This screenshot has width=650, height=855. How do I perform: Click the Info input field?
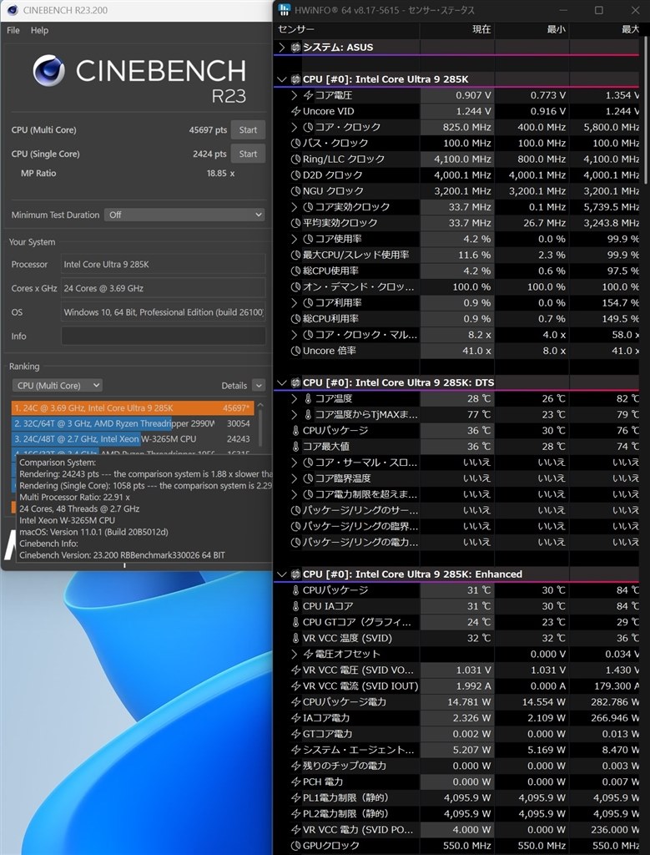click(x=164, y=336)
